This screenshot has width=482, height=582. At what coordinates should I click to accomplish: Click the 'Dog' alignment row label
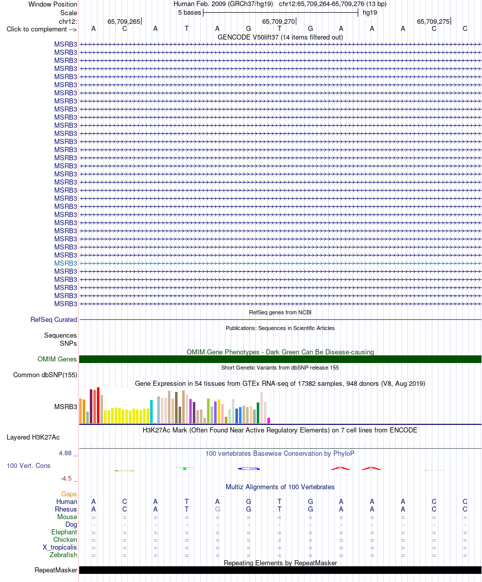pyautogui.click(x=72, y=525)
